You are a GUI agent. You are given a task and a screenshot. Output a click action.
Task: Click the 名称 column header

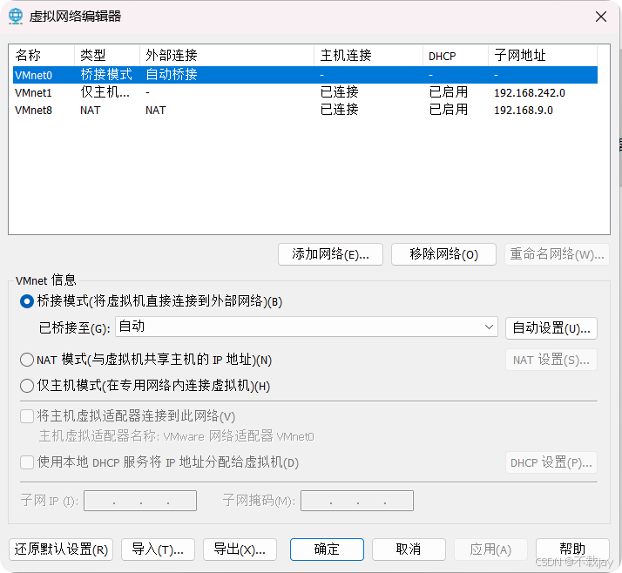43,55
